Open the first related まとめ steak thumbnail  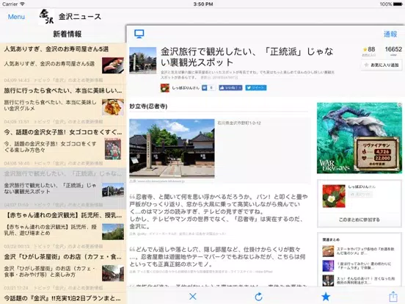328,251
